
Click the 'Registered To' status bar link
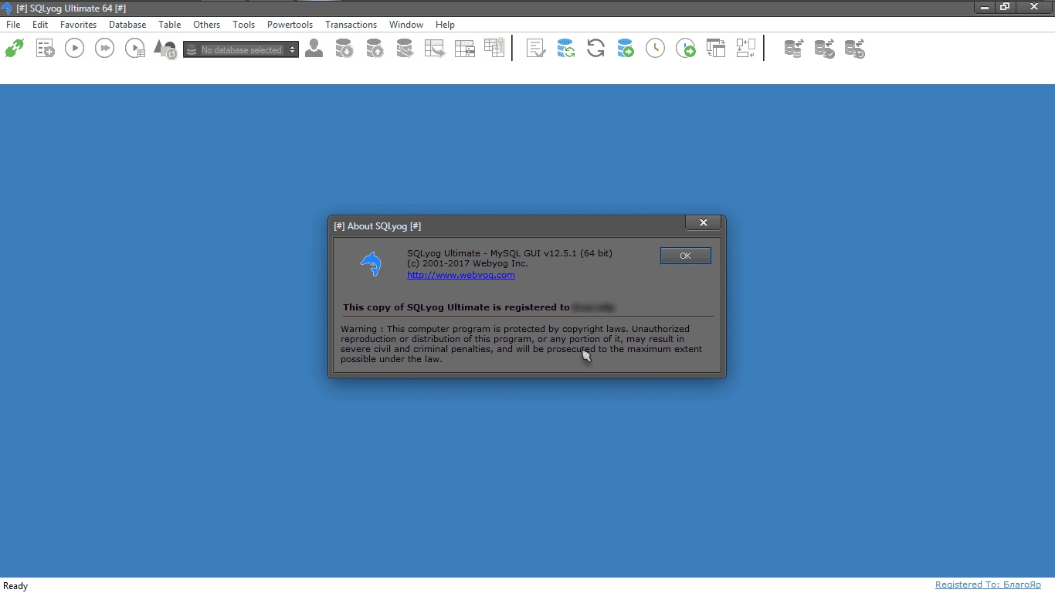989,585
